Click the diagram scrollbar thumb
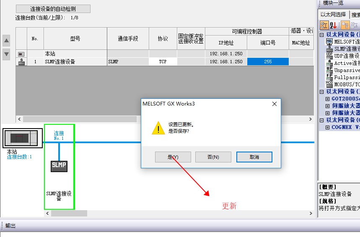The width and height of the screenshot is (360, 237). 69,214
